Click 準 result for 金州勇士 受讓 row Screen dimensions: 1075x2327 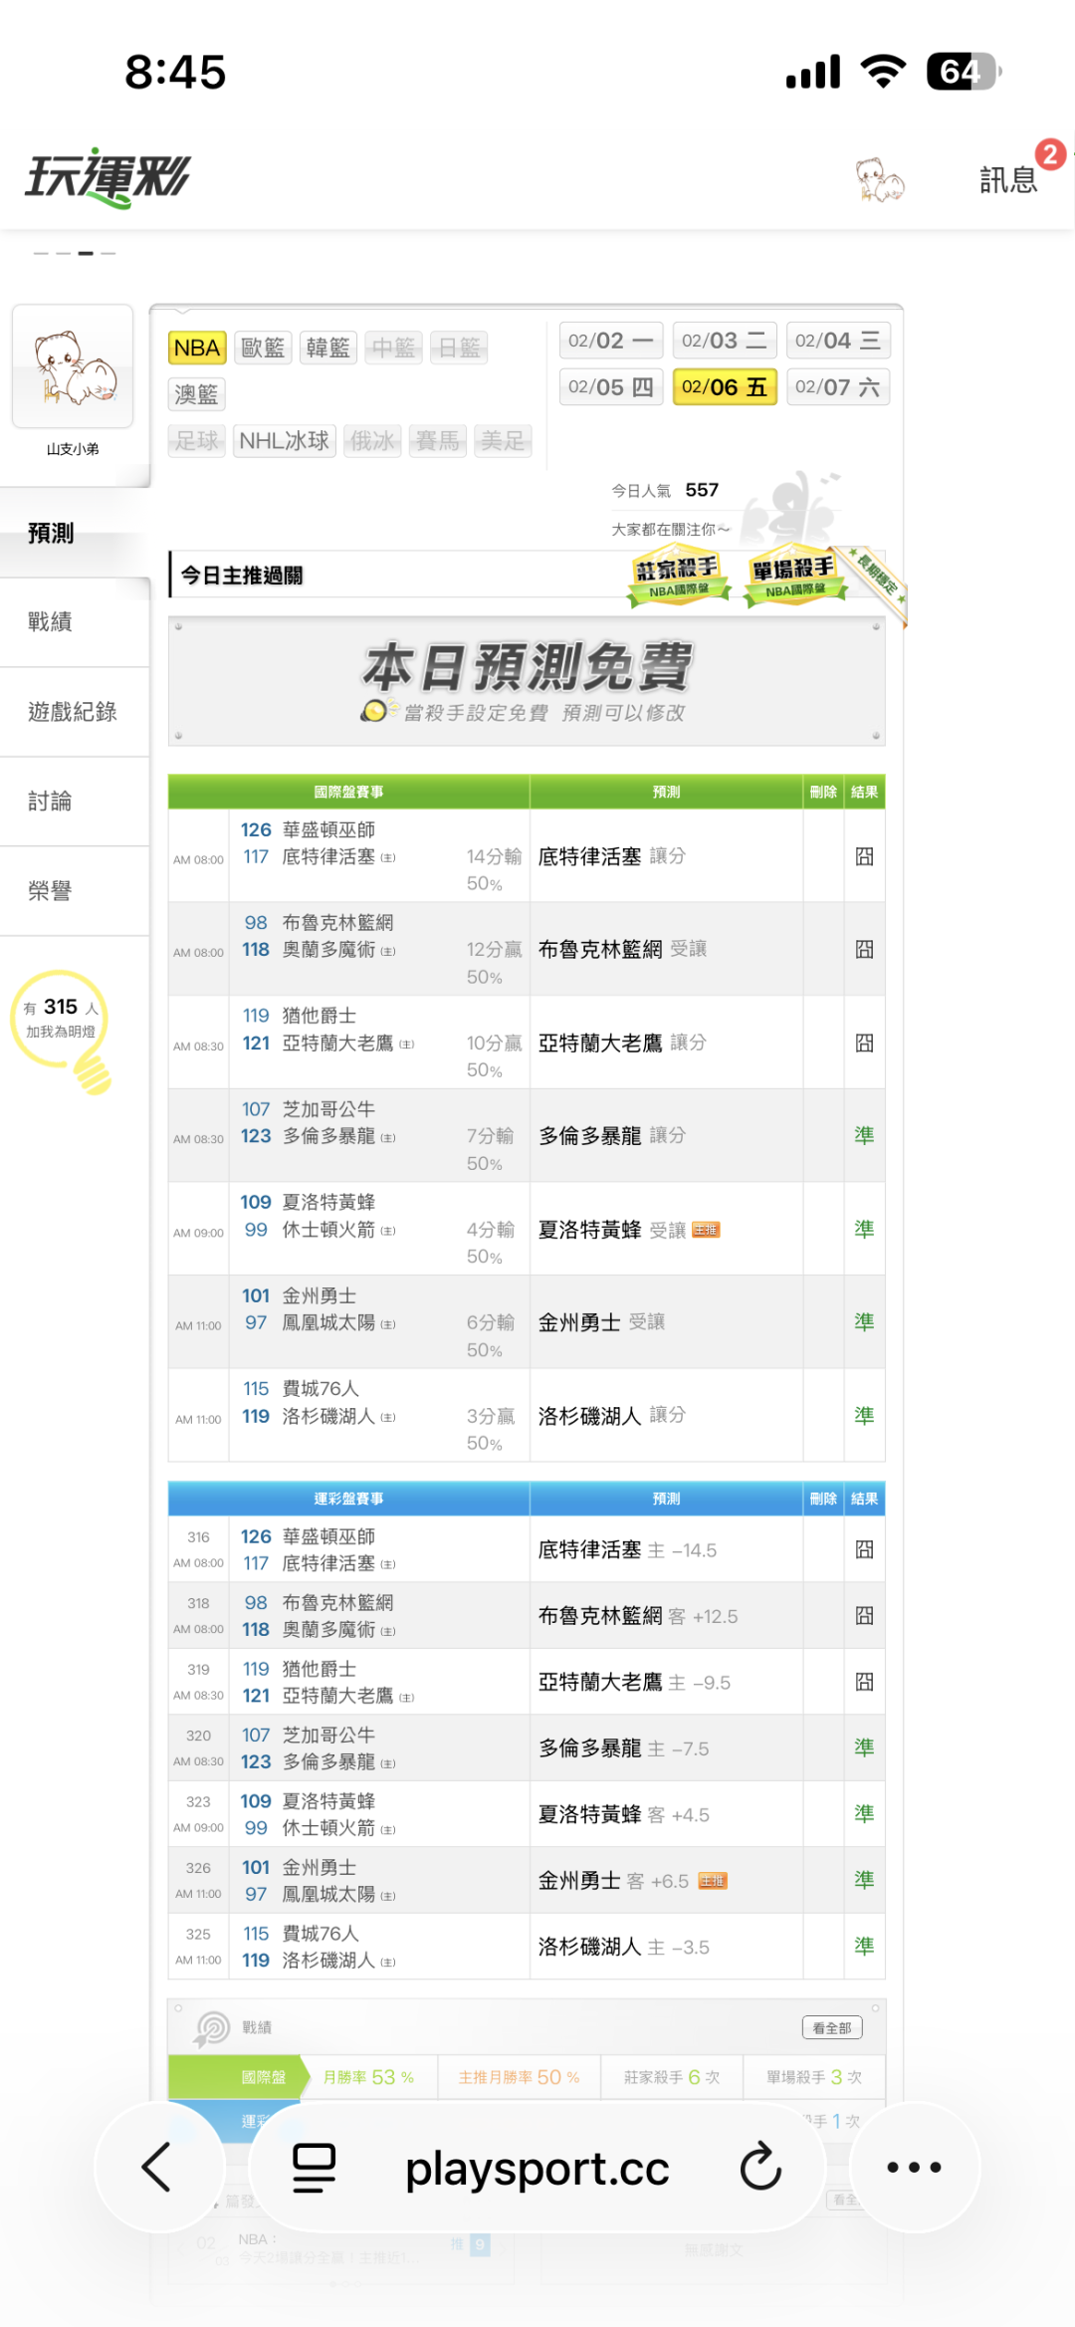tap(864, 1321)
